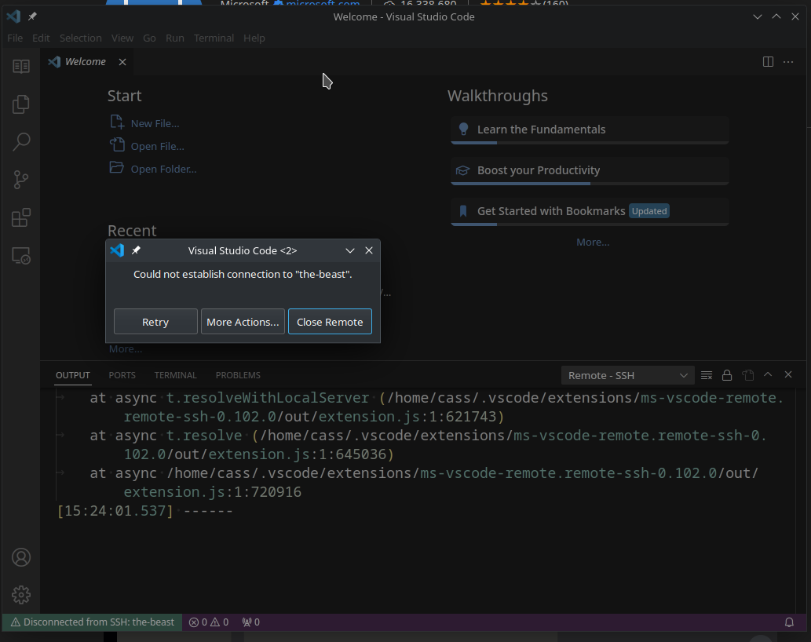Maximize the panel with the chevron icon
The width and height of the screenshot is (811, 642).
768,375
